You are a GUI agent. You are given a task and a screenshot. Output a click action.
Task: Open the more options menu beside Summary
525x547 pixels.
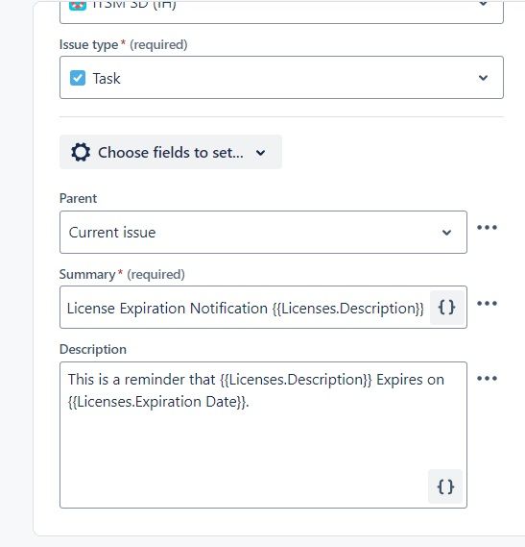click(x=487, y=303)
